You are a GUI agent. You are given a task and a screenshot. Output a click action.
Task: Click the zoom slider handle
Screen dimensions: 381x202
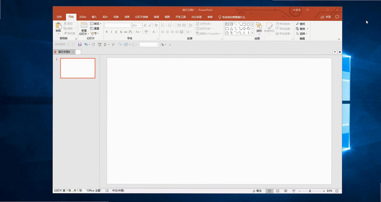pos(310,191)
